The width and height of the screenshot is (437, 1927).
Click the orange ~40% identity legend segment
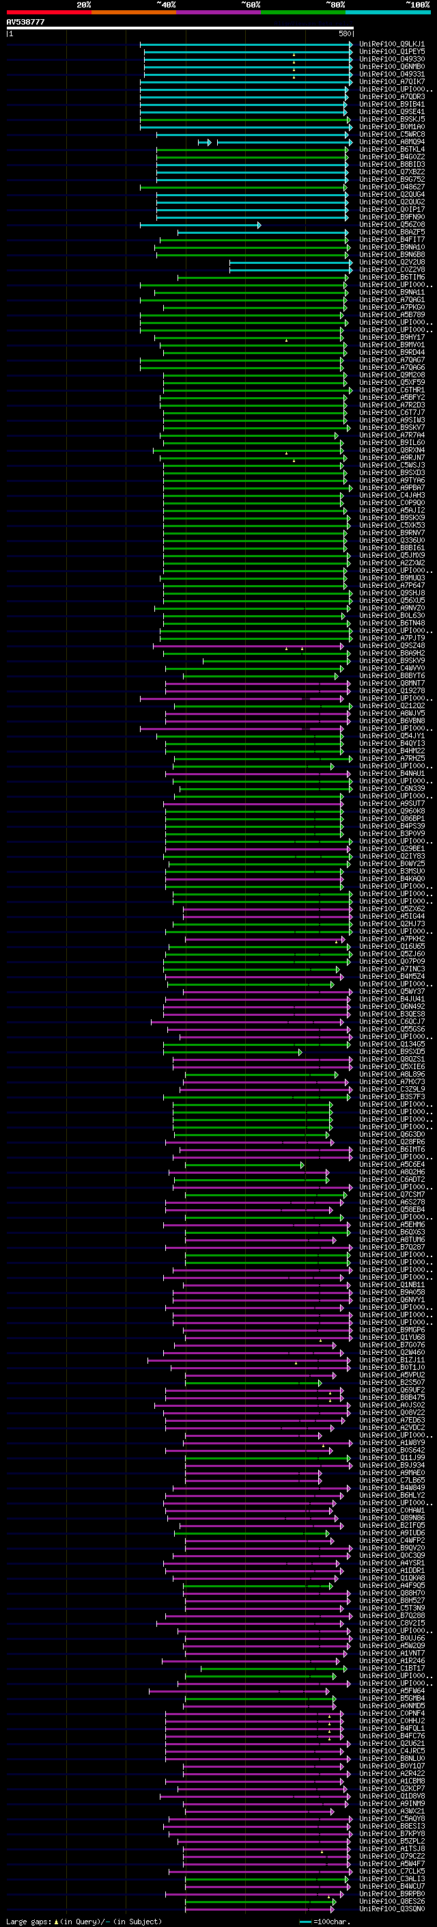[x=134, y=12]
